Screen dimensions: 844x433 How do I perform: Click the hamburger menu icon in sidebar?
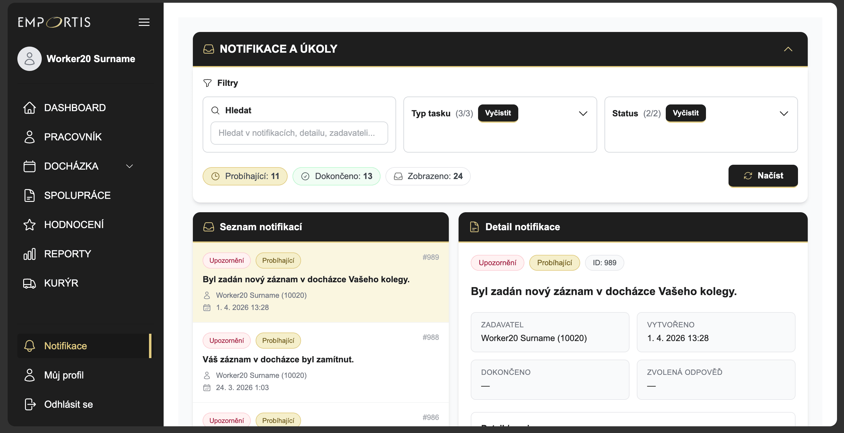tap(144, 22)
